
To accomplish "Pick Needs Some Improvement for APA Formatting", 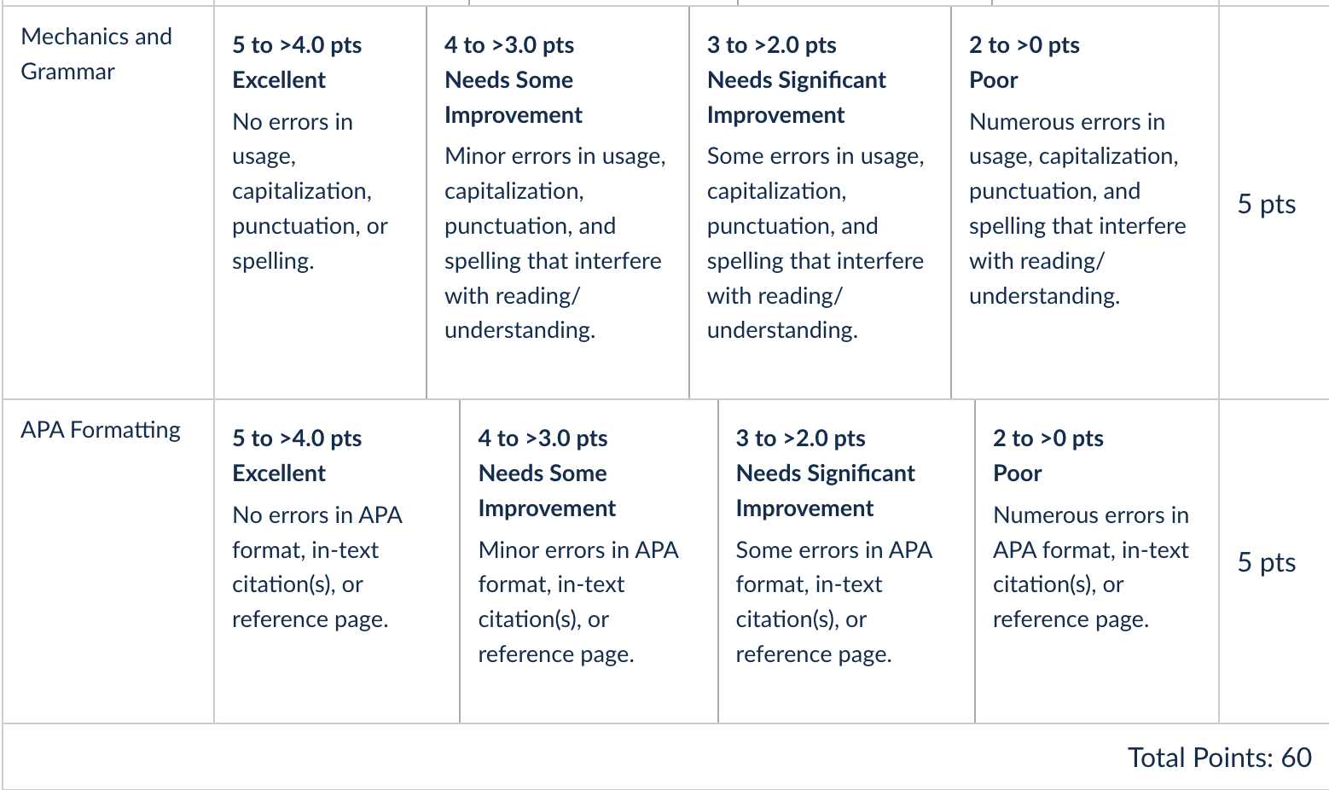I will click(x=589, y=561).
